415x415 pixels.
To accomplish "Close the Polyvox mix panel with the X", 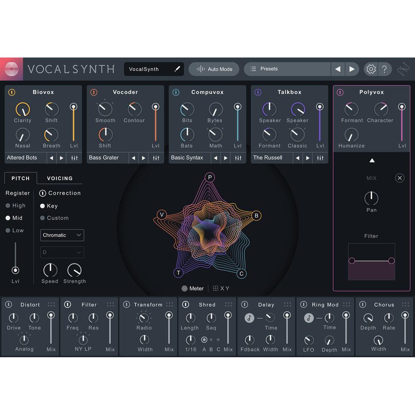I will tap(400, 178).
